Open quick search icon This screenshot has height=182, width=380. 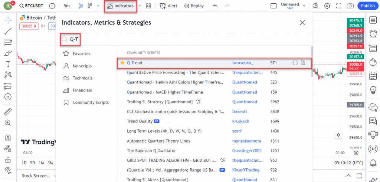[x=315, y=6]
